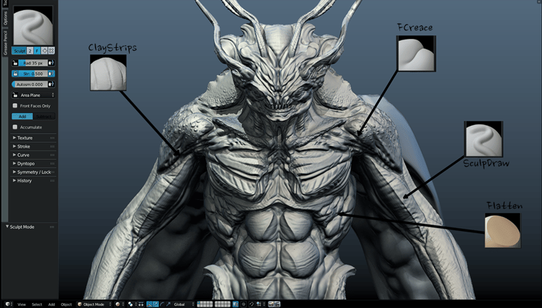Expand the History panel

[34, 181]
